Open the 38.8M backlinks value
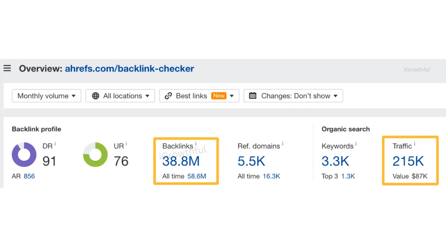Viewport: 446px width, 251px height. (x=181, y=161)
